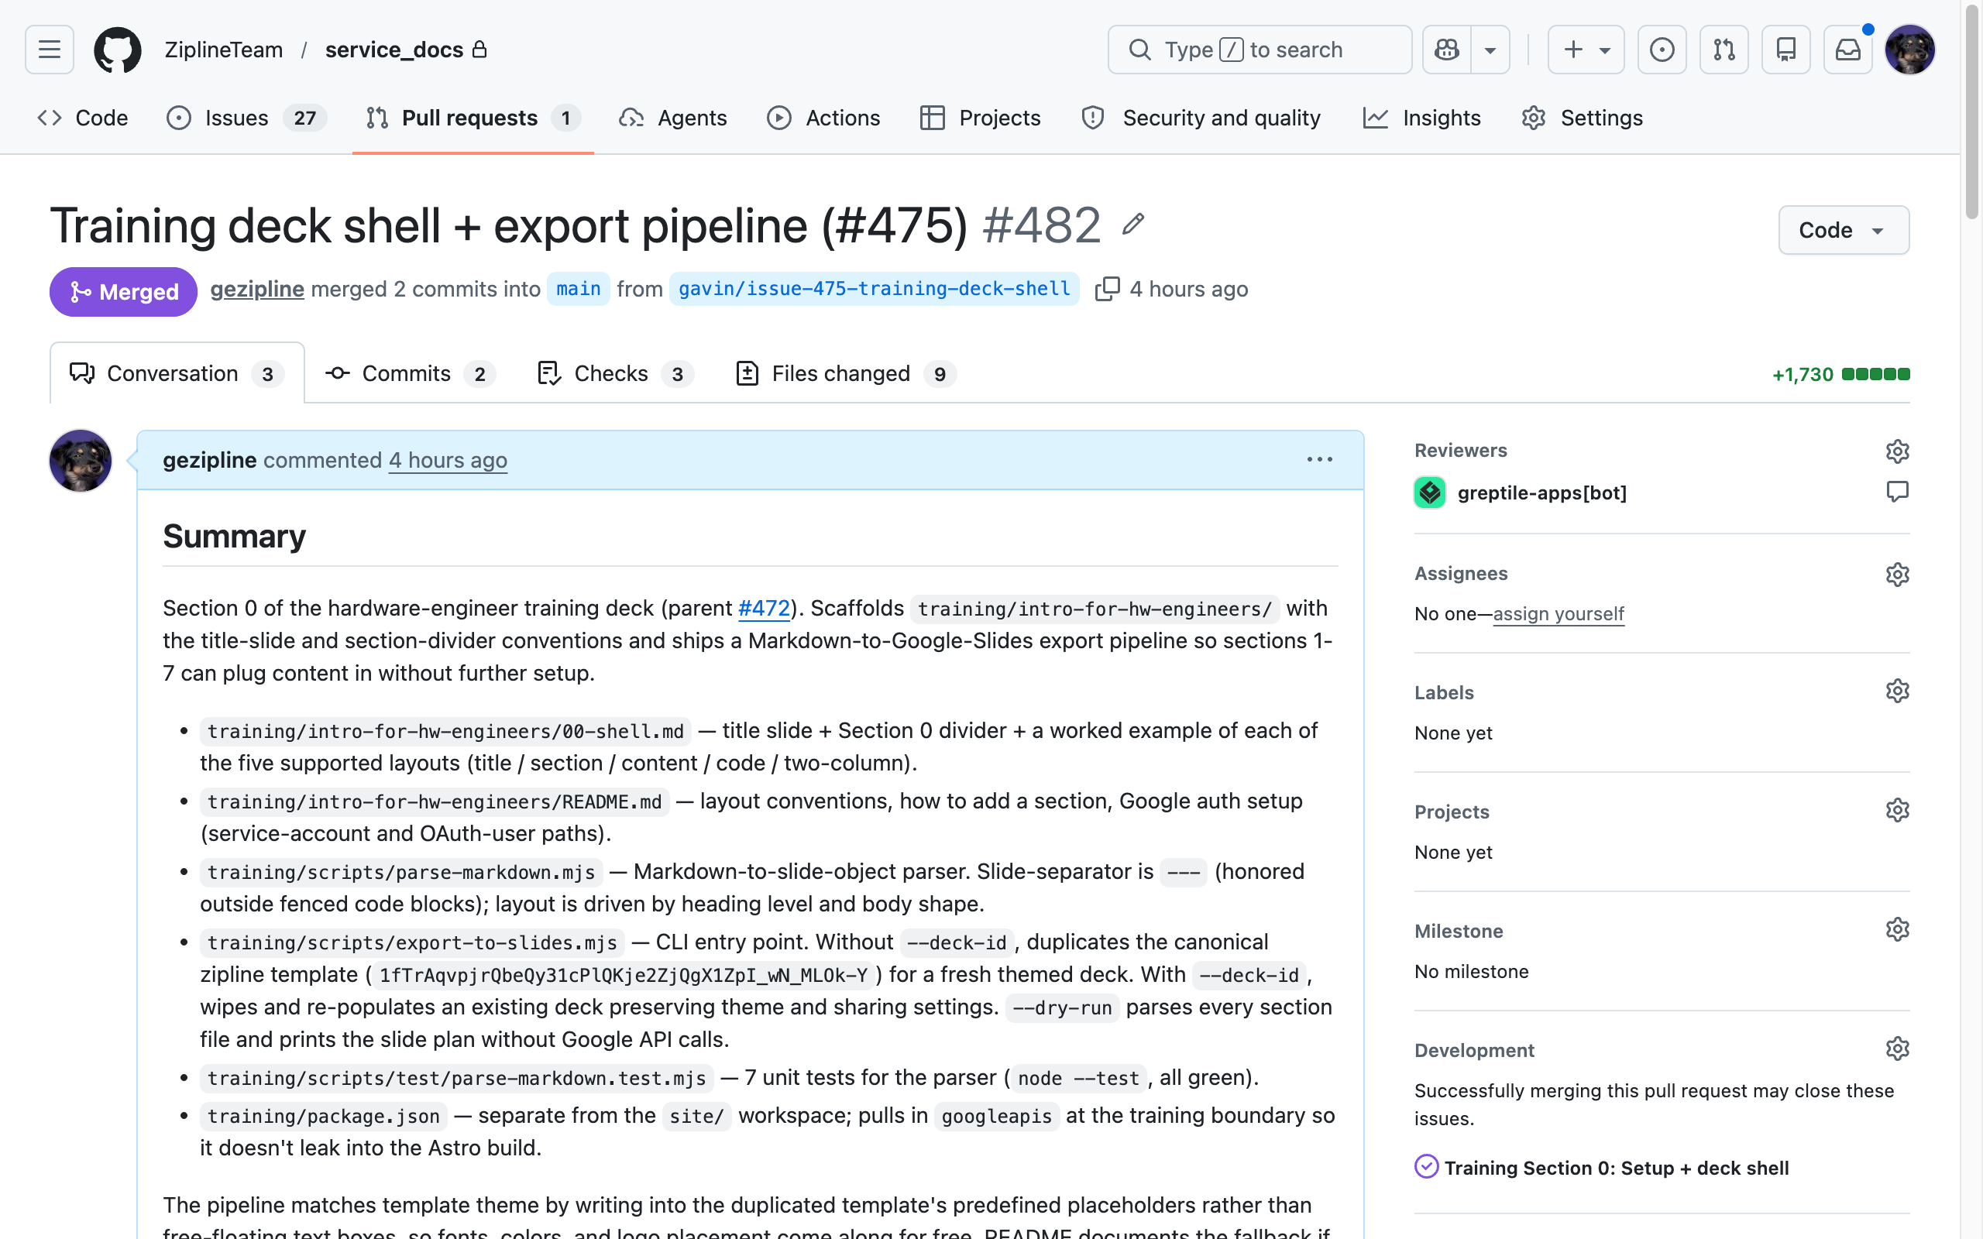This screenshot has width=1983, height=1239.
Task: Open Milestone settings gear
Action: click(1897, 929)
